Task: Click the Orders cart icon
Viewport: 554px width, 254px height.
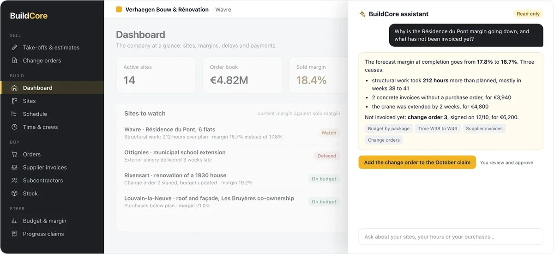Action: click(x=14, y=154)
